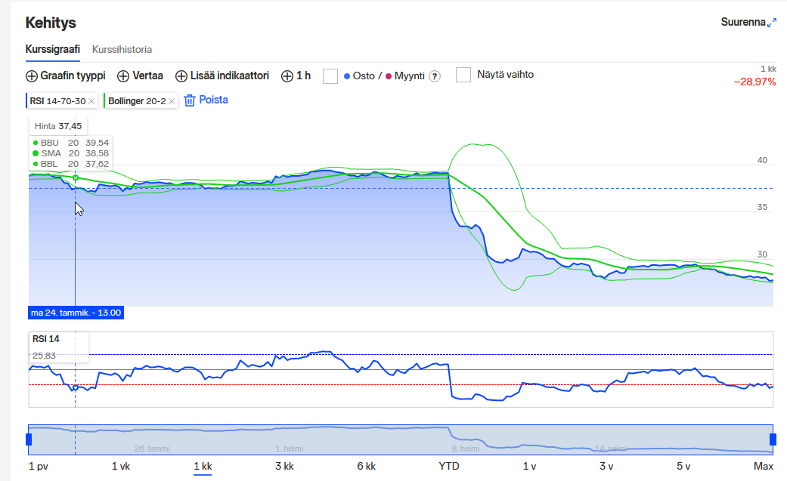Switch to the Kurssihistoria tab
787x481 pixels.
coord(122,49)
